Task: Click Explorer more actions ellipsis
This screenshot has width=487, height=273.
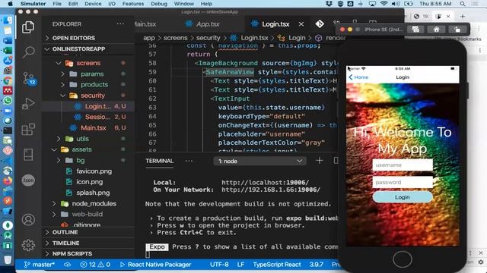Action: pos(120,24)
